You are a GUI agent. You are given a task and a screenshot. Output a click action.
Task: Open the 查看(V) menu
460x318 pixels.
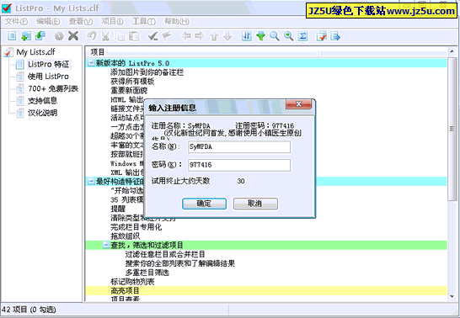click(x=81, y=21)
